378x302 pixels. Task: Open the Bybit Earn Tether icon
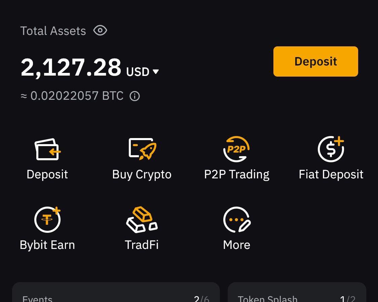point(47,220)
